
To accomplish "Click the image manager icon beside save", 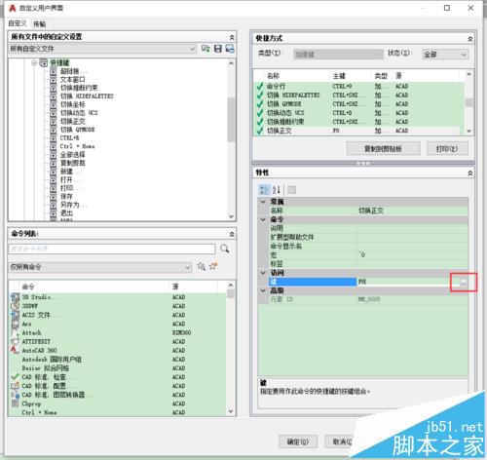I will coord(230,49).
